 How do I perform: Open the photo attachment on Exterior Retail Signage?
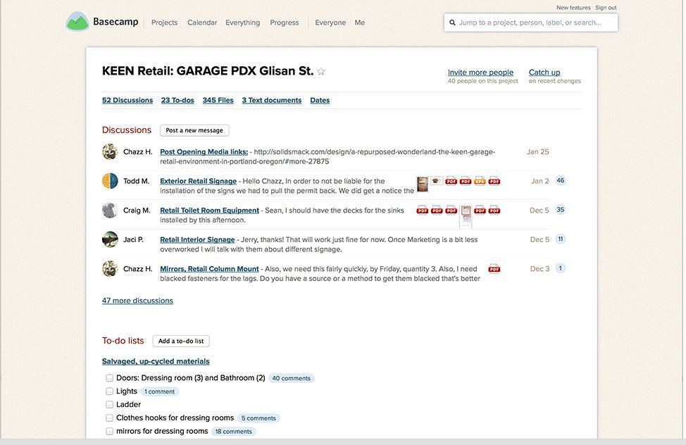[423, 184]
